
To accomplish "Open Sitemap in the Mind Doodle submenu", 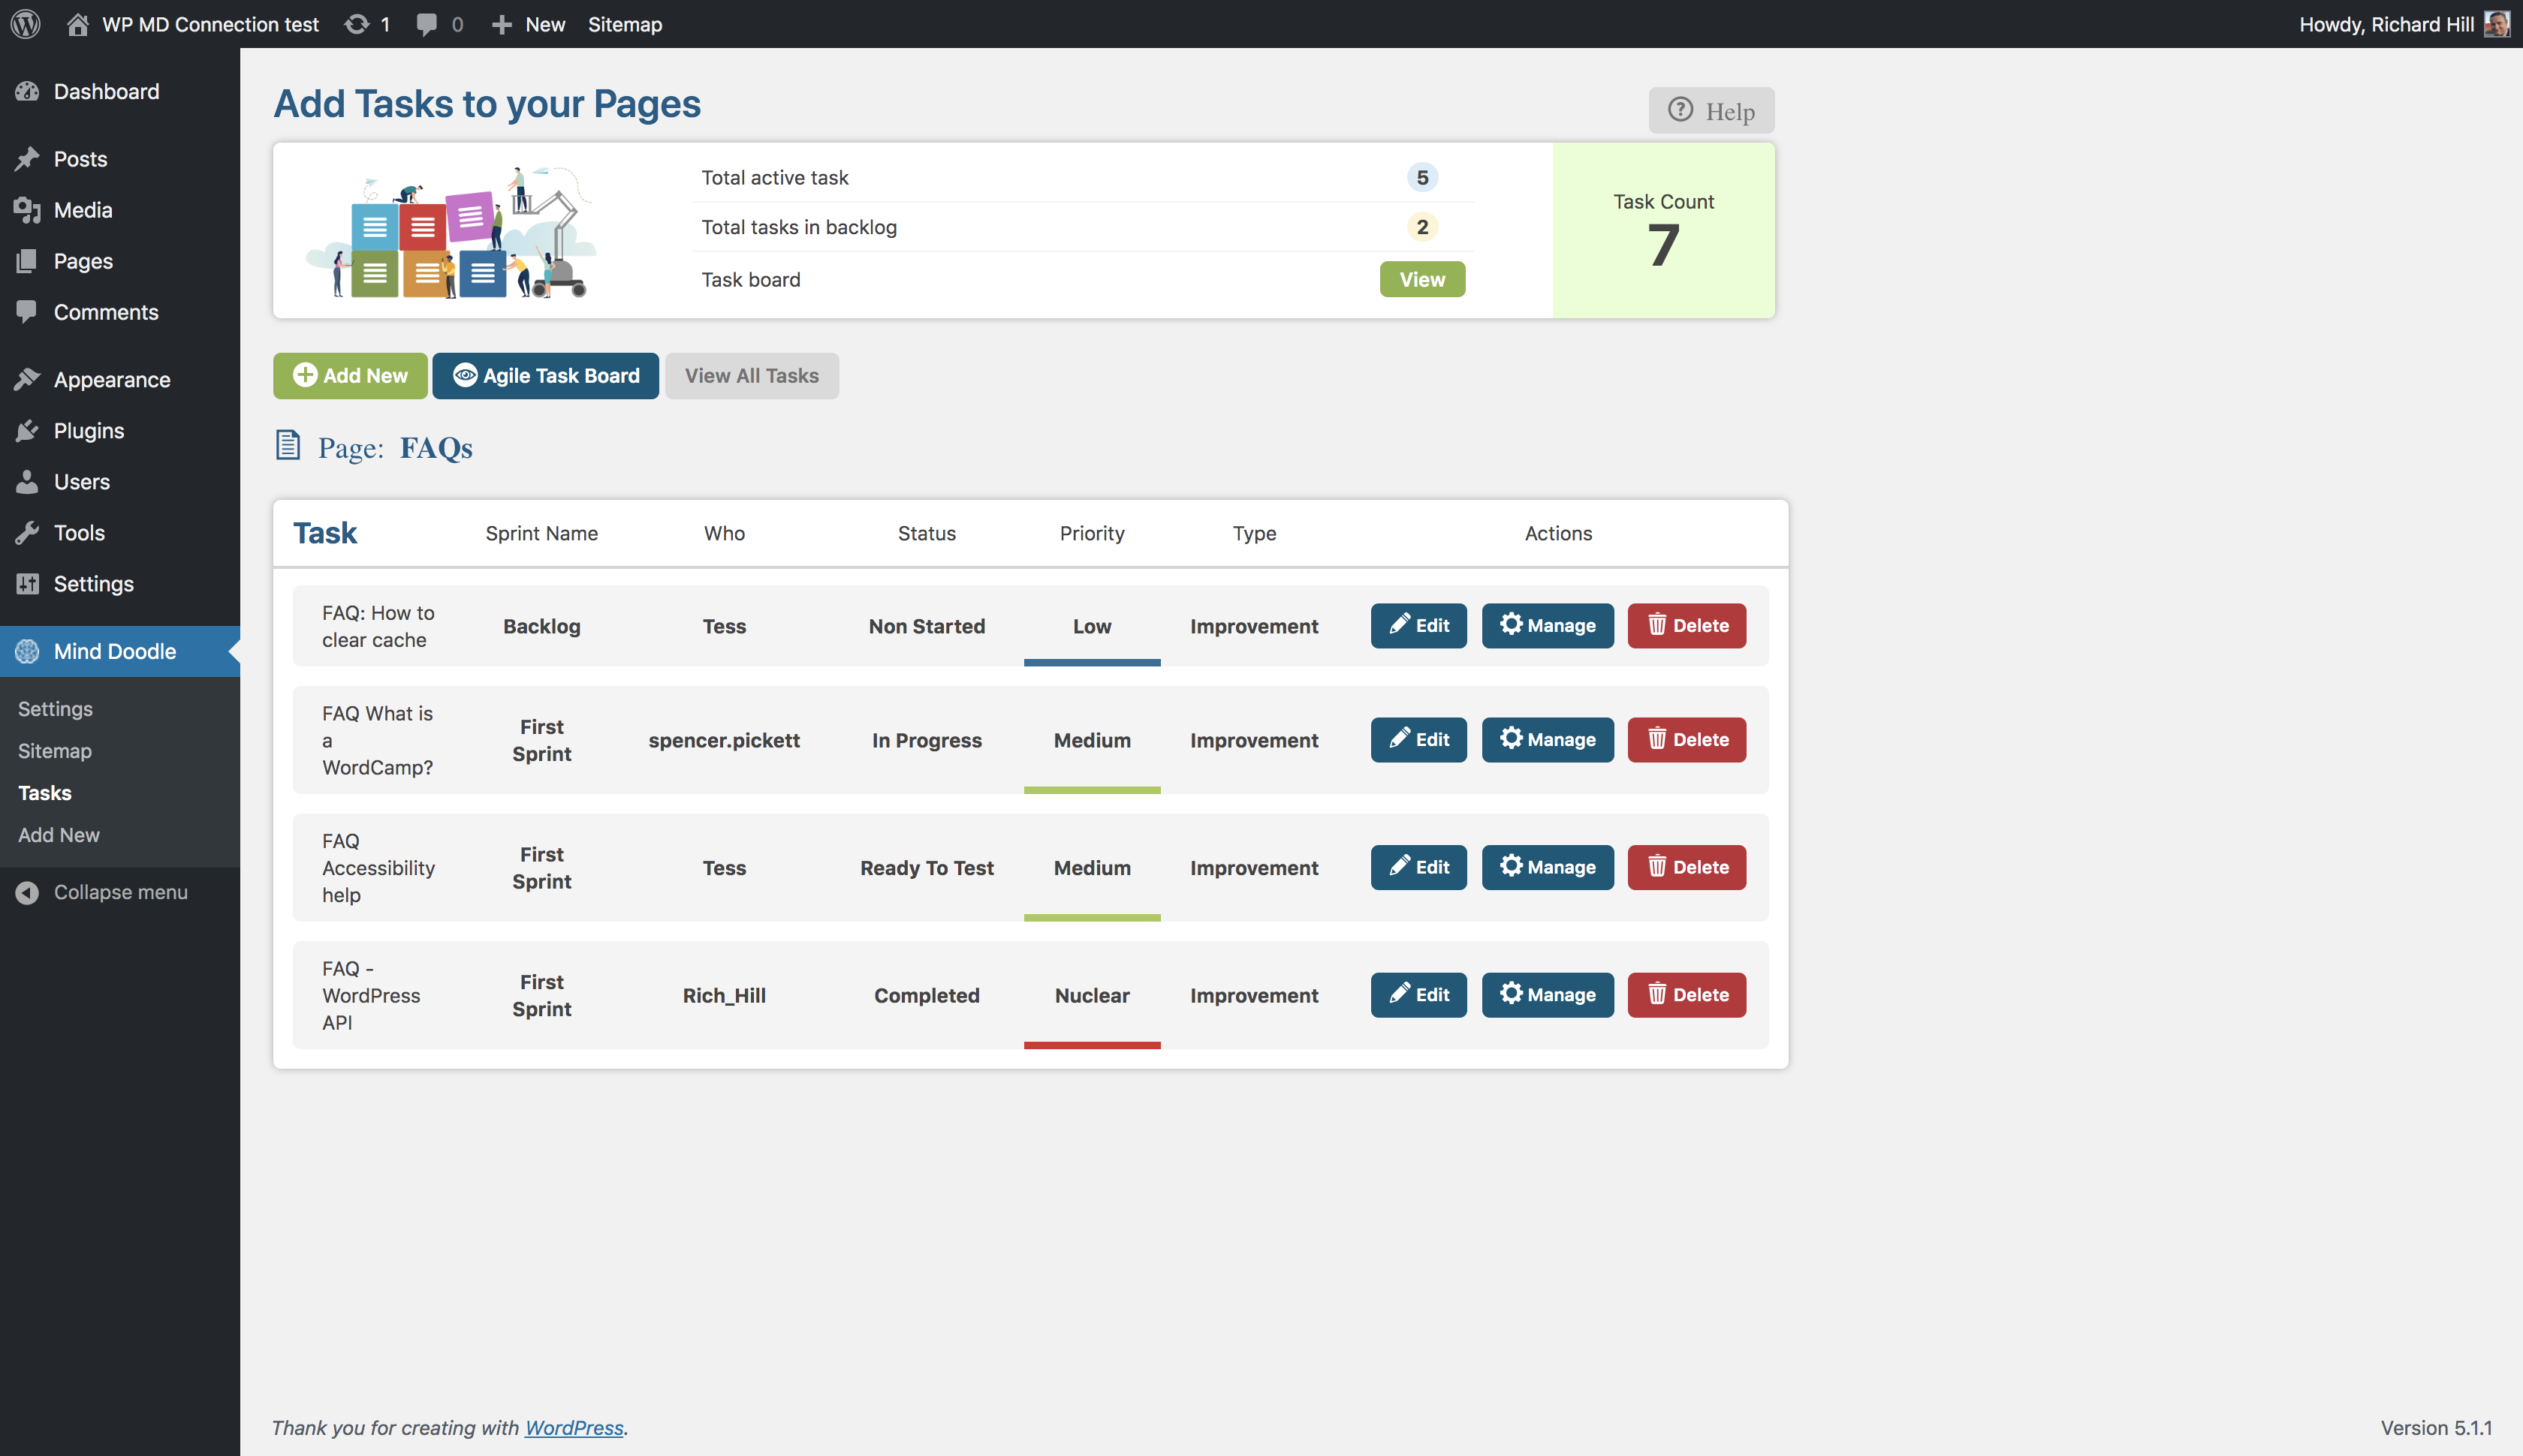I will 54,750.
